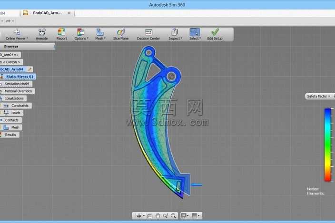Screen dimensions: 335x223
Task: Select Results in the Browser
Action: [x=10, y=135]
